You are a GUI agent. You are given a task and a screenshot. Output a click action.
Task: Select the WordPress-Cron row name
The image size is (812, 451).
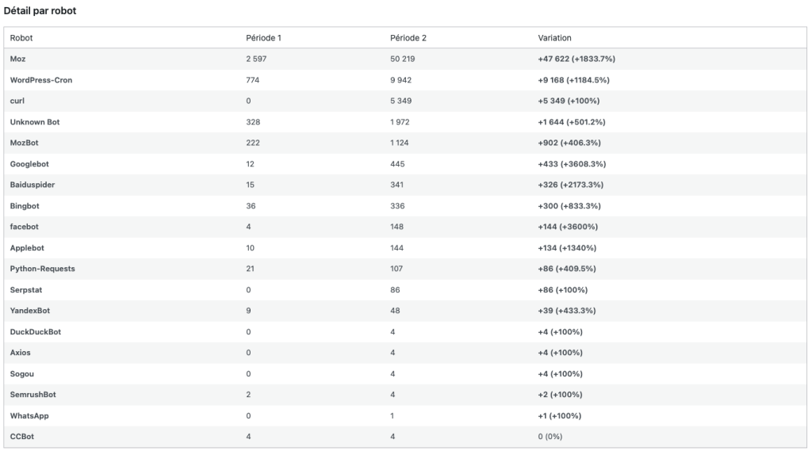pos(41,80)
